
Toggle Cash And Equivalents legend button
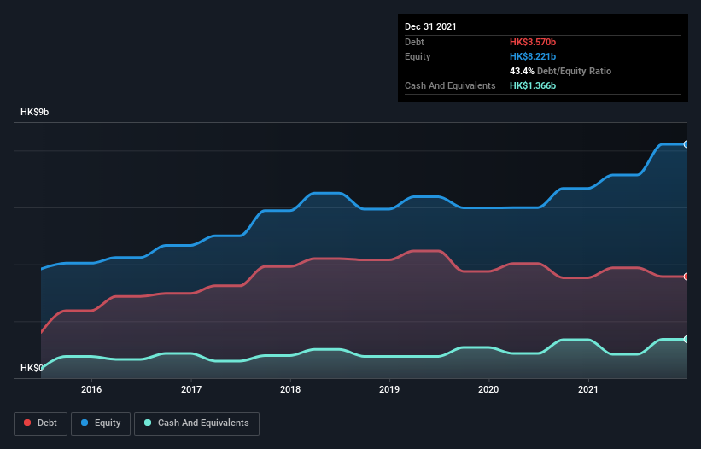pyautogui.click(x=196, y=423)
